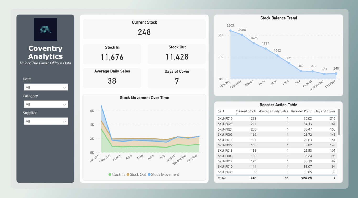Click the July 360 data point marker
Viewport: 358px width, 198px height.
301,71
